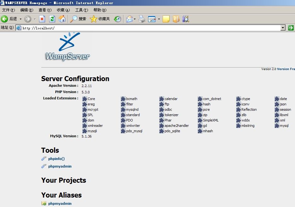
Task: Click the apache2handler extension text
Action: click(177, 126)
